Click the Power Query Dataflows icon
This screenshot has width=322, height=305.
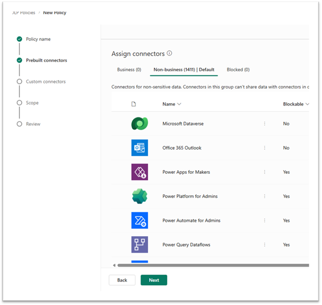(139, 245)
